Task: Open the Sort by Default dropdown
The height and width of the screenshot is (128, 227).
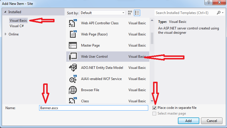Action: pos(102,13)
